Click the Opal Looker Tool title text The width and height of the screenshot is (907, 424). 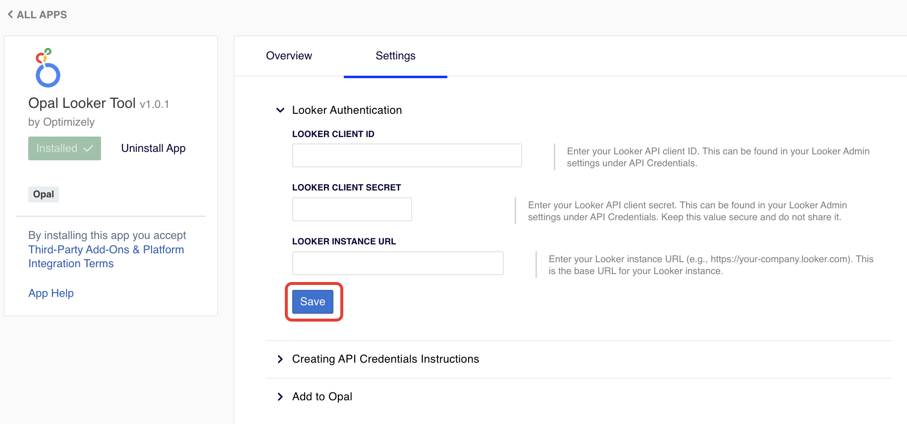point(82,103)
